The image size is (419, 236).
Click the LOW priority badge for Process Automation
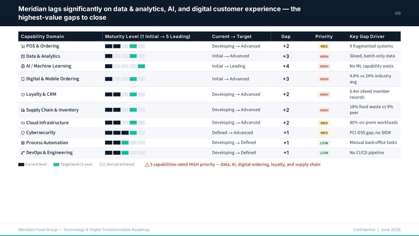pyautogui.click(x=324, y=143)
